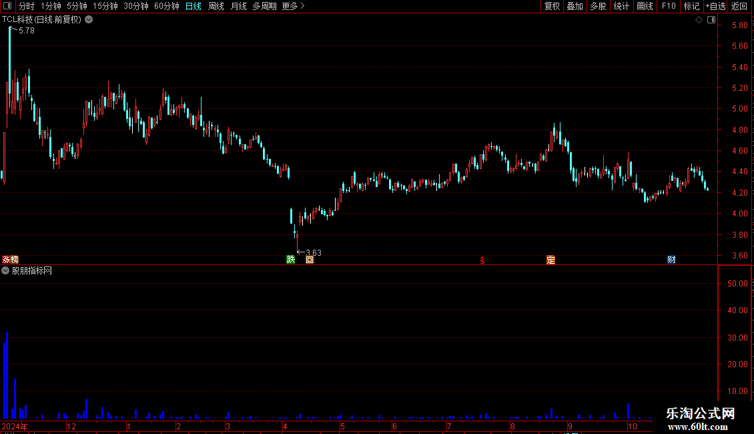Click the month 1 marker on time axis
The width and height of the screenshot is (754, 434).
coord(129,426)
